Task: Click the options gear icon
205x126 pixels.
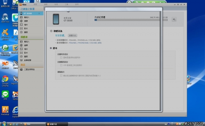Action: [51, 48]
